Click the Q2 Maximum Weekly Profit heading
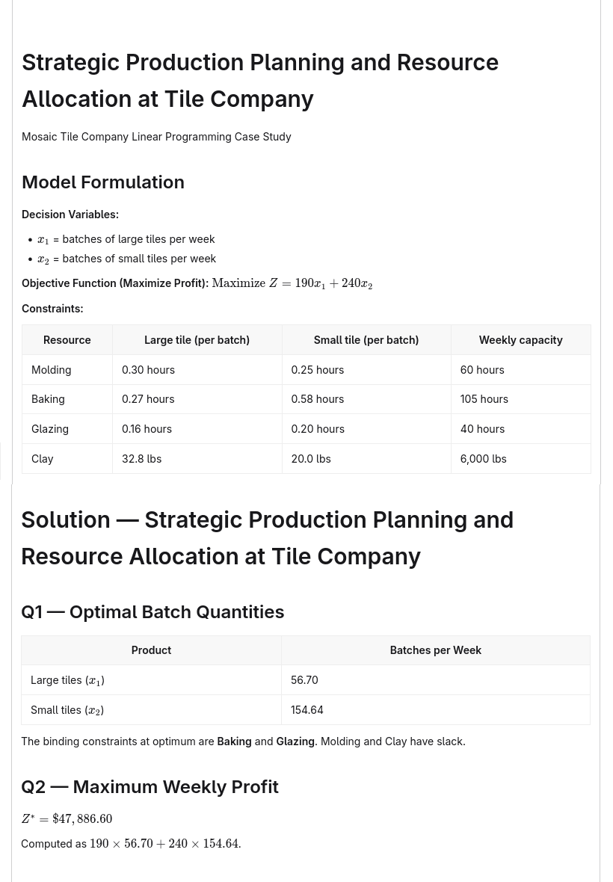613x882 pixels. point(150,787)
